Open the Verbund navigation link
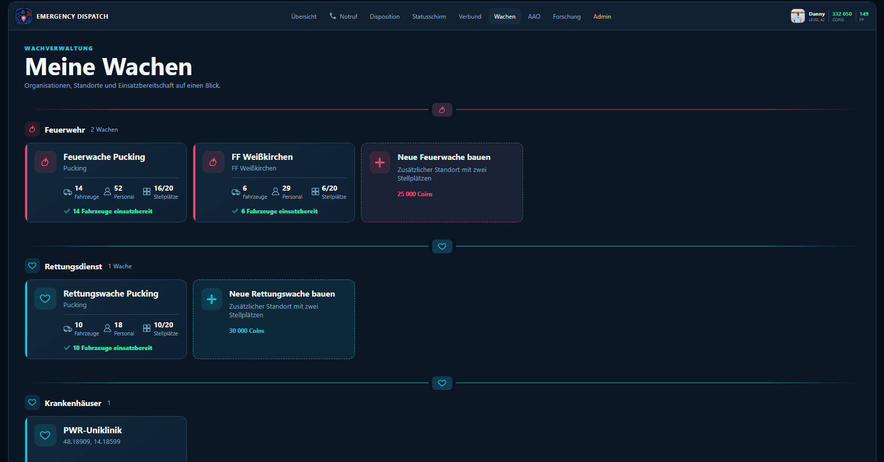The width and height of the screenshot is (884, 462). click(470, 17)
